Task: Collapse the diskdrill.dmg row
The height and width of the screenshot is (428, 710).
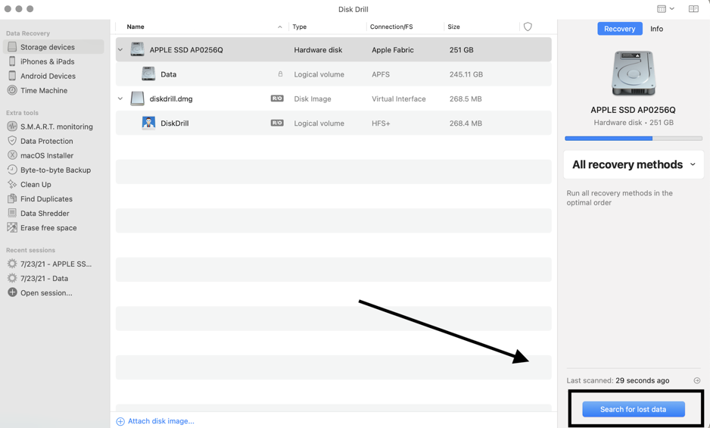Action: (x=120, y=98)
